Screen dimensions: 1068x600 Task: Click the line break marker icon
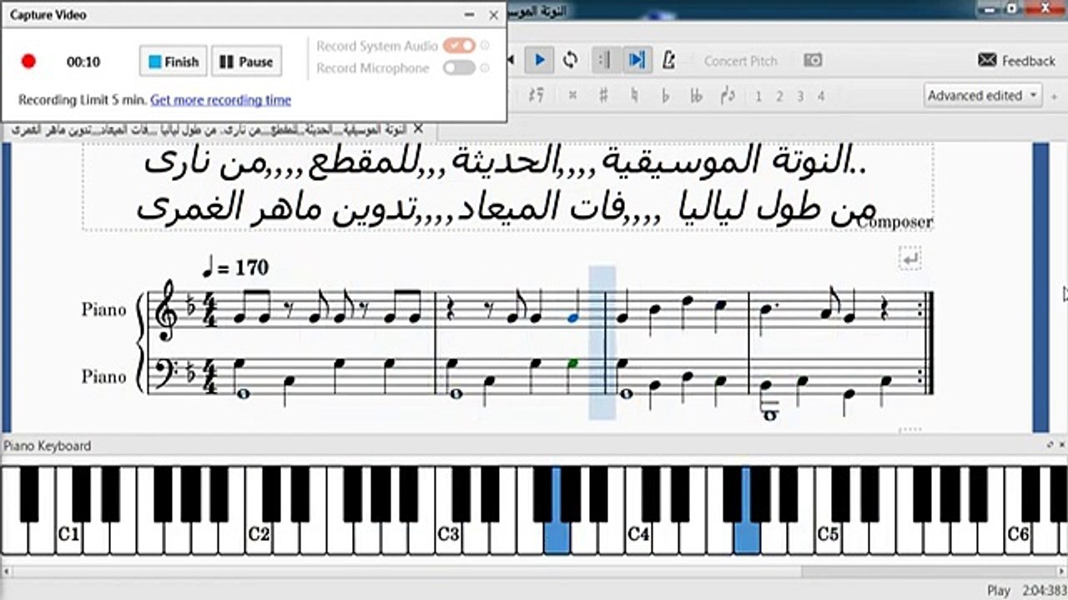coord(909,258)
